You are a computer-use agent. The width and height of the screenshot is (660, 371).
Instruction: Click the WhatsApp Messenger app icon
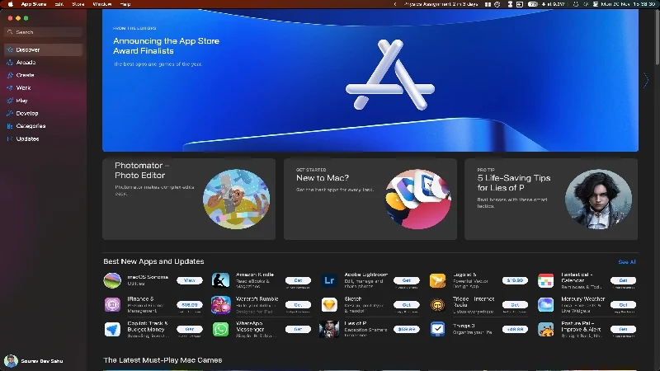(x=220, y=329)
